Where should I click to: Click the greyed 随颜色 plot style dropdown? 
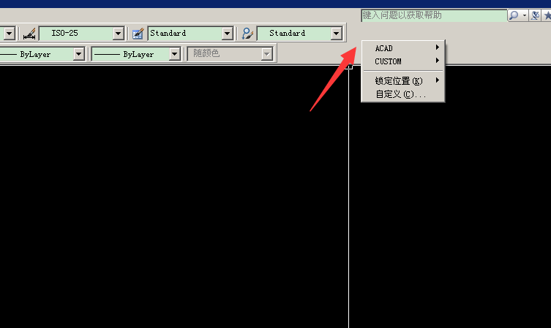pyautogui.click(x=230, y=54)
